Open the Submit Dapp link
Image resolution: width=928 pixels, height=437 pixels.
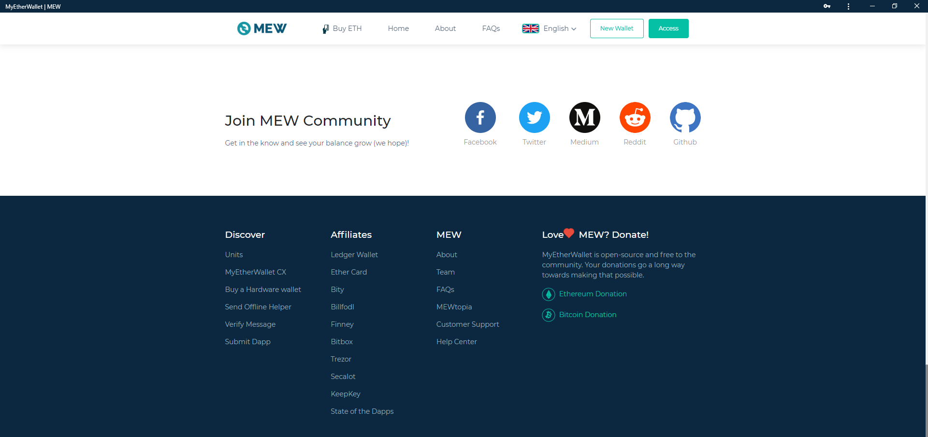coord(247,342)
